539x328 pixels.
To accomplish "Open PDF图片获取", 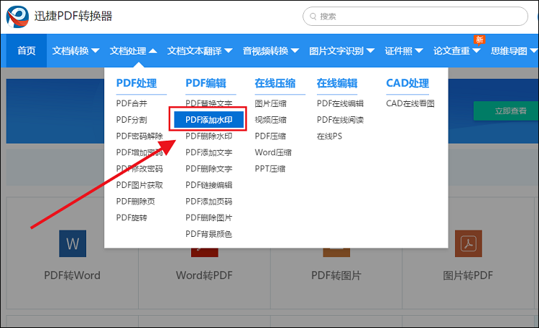I will [x=139, y=185].
